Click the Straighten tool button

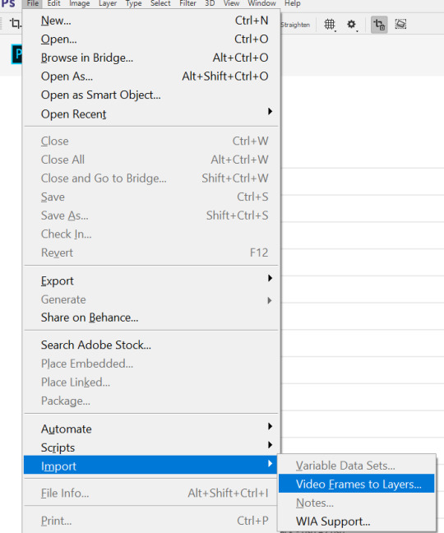pos(295,25)
